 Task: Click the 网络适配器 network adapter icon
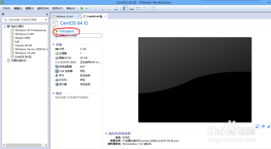57,66
